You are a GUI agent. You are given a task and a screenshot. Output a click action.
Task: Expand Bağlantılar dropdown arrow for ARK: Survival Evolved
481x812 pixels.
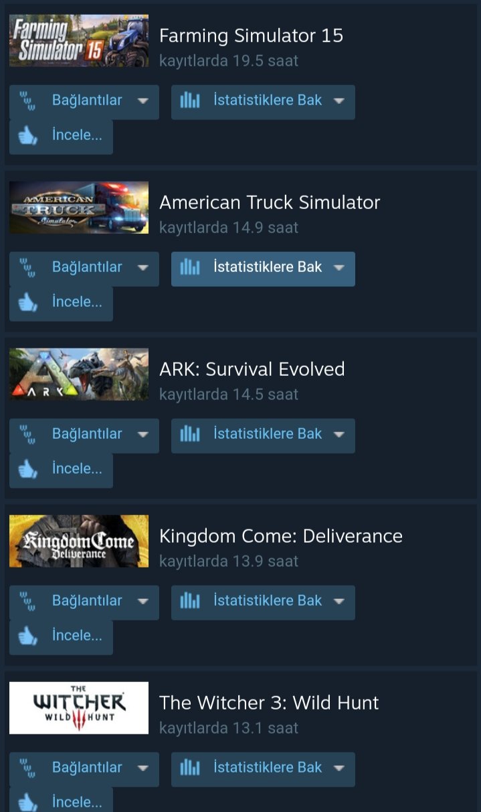[142, 435]
